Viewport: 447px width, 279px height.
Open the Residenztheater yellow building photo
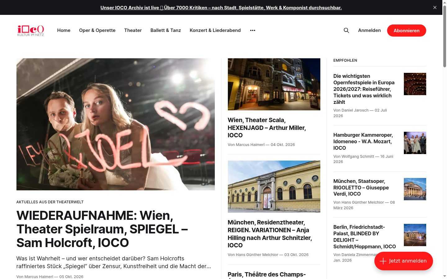coord(274,187)
